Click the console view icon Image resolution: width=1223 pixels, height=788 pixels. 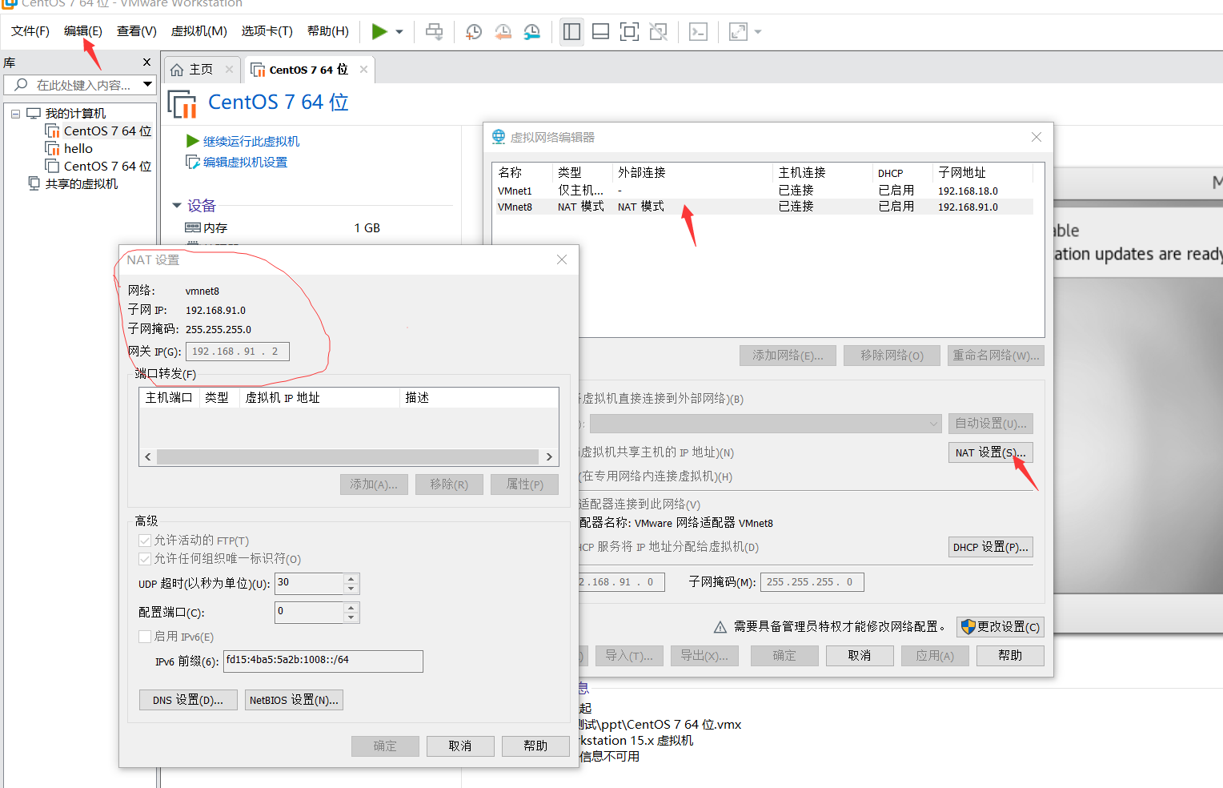698,32
